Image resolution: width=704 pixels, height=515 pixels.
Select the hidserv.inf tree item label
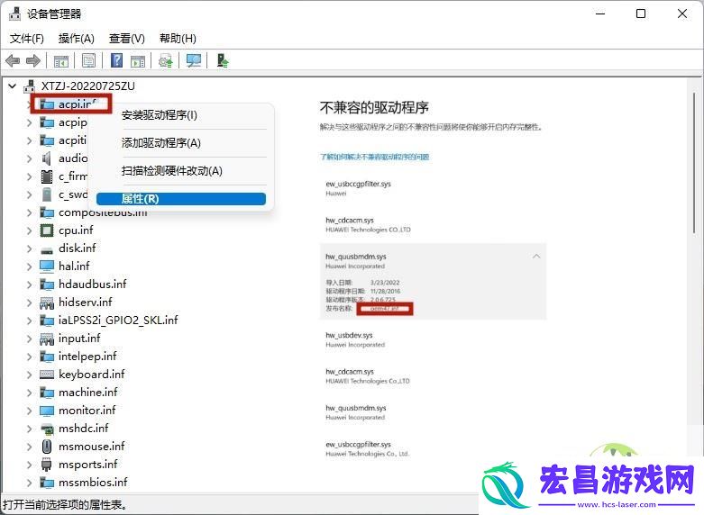click(86, 303)
